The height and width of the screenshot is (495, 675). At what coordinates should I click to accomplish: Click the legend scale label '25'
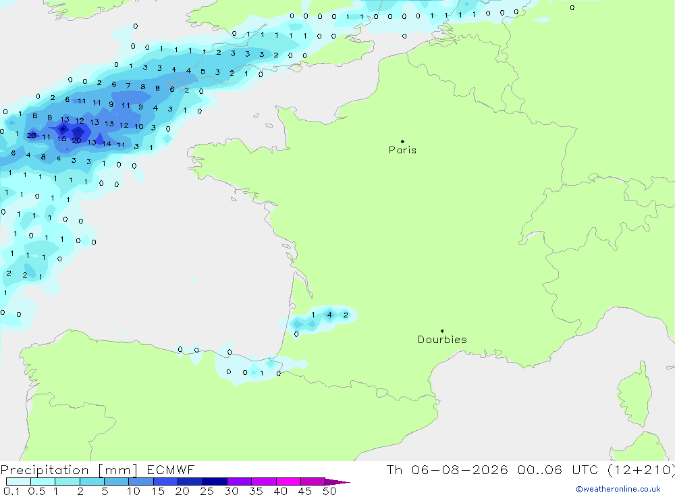click(x=207, y=491)
